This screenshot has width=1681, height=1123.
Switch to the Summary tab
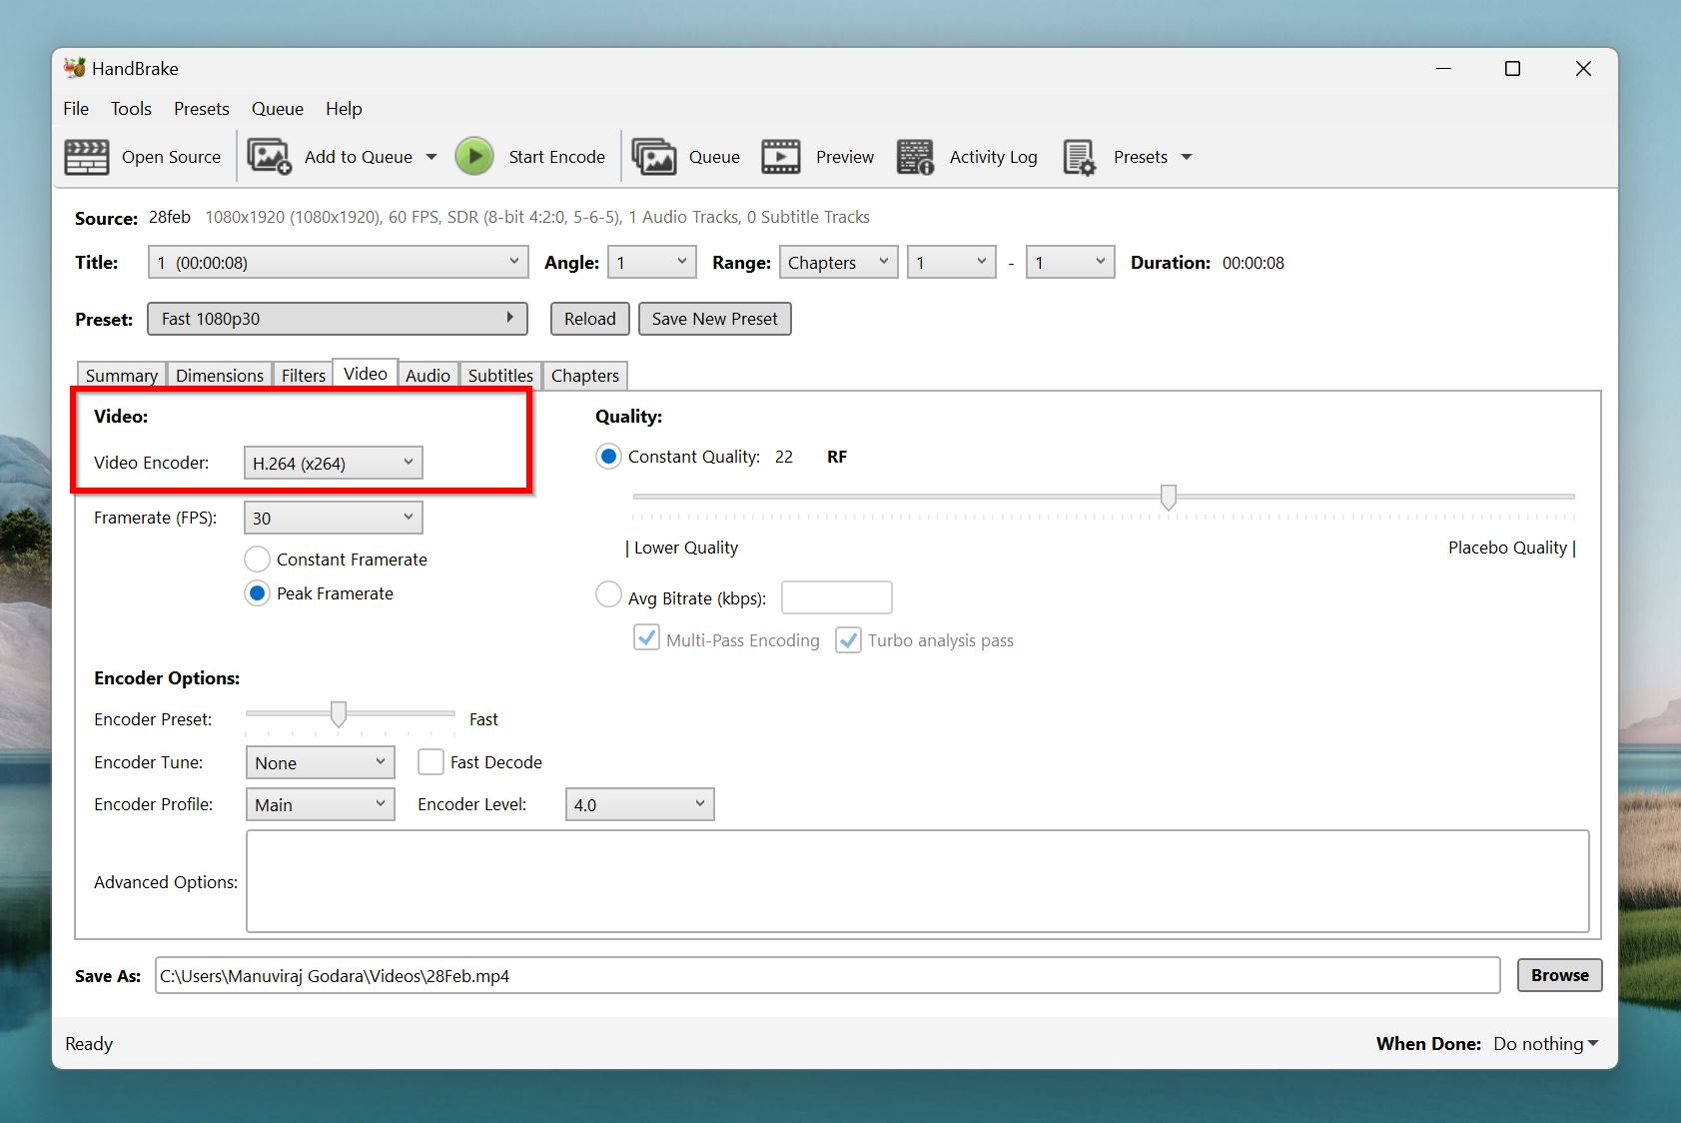122,376
